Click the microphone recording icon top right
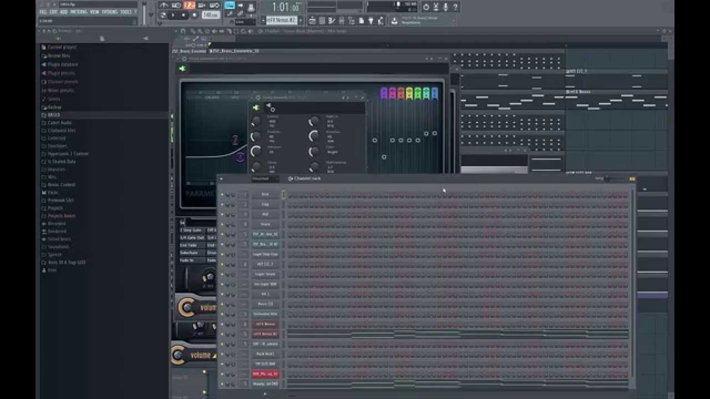The image size is (710, 399). pyautogui.click(x=446, y=7)
